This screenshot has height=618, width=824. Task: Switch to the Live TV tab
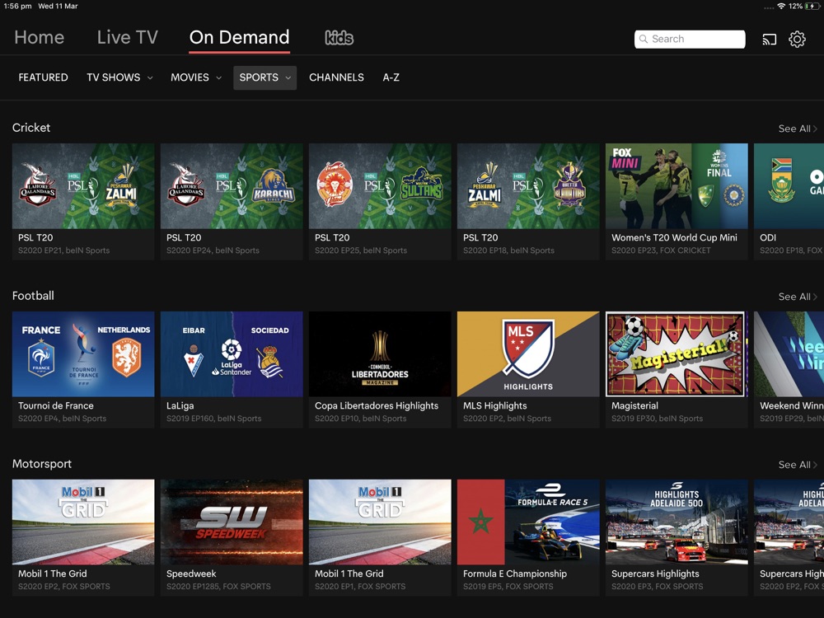click(x=127, y=37)
